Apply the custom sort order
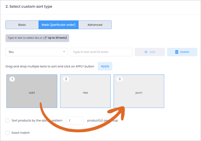Viewport: 201px width, 141px height. [x=105, y=66]
